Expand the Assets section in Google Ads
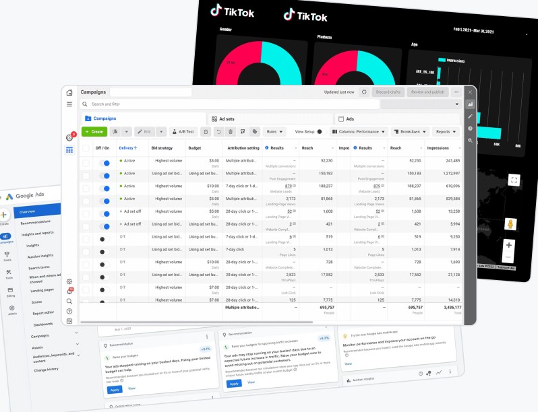 pyautogui.click(x=78, y=344)
